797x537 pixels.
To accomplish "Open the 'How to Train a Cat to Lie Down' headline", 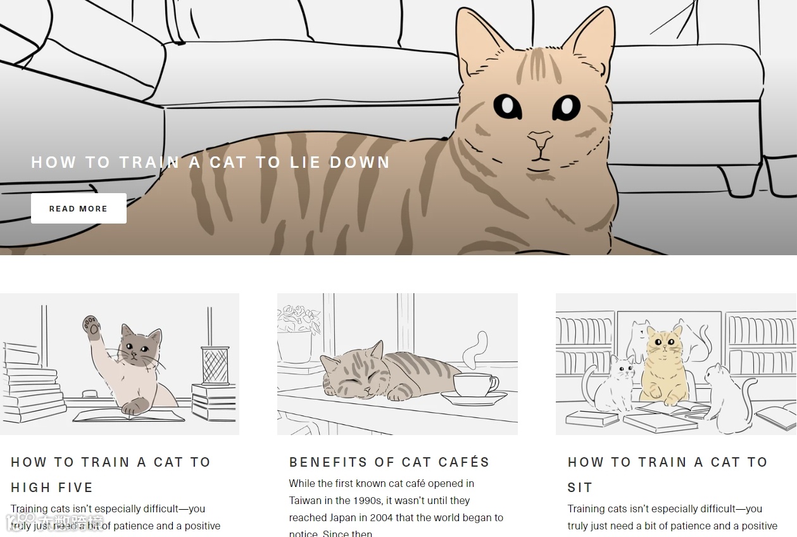I will 211,162.
